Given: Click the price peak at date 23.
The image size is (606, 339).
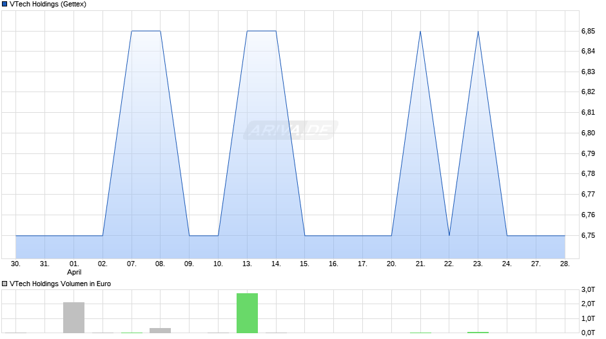Looking at the screenshot, I should 478,32.
